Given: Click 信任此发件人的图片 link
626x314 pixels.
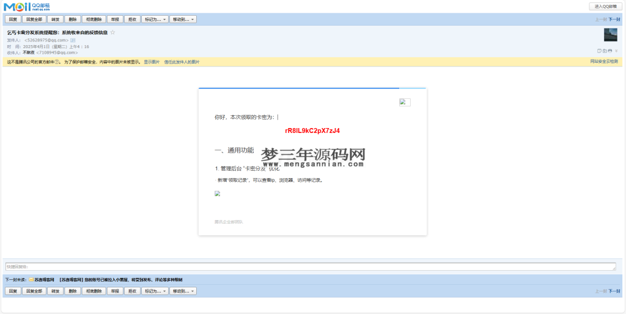Looking at the screenshot, I should (x=182, y=62).
